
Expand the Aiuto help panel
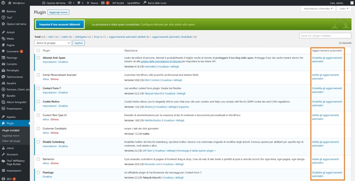[x=344, y=8]
